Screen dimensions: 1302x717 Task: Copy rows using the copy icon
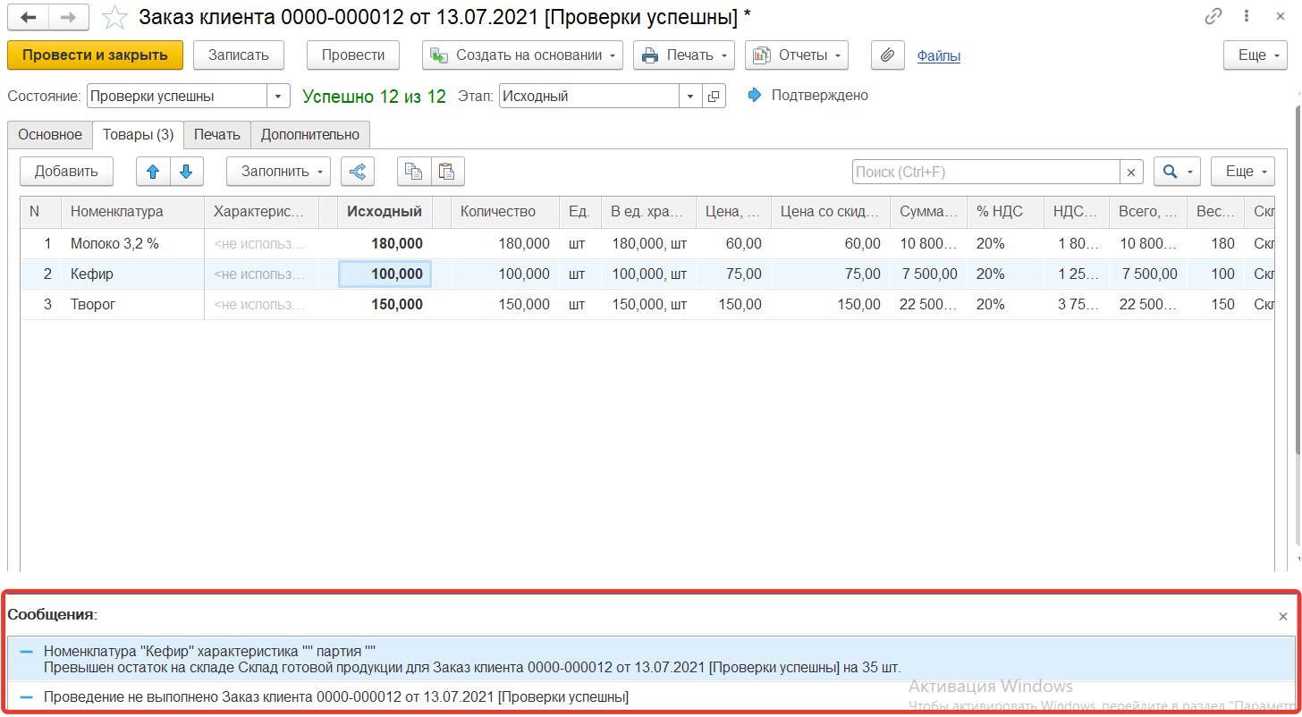click(414, 172)
